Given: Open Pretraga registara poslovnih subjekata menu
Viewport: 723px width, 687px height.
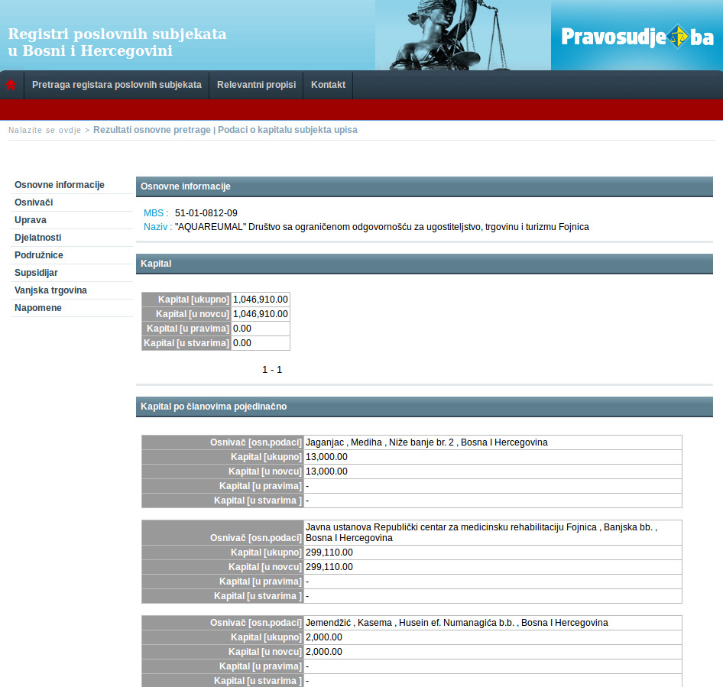Looking at the screenshot, I should [117, 85].
